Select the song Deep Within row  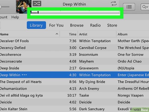coord(74,75)
